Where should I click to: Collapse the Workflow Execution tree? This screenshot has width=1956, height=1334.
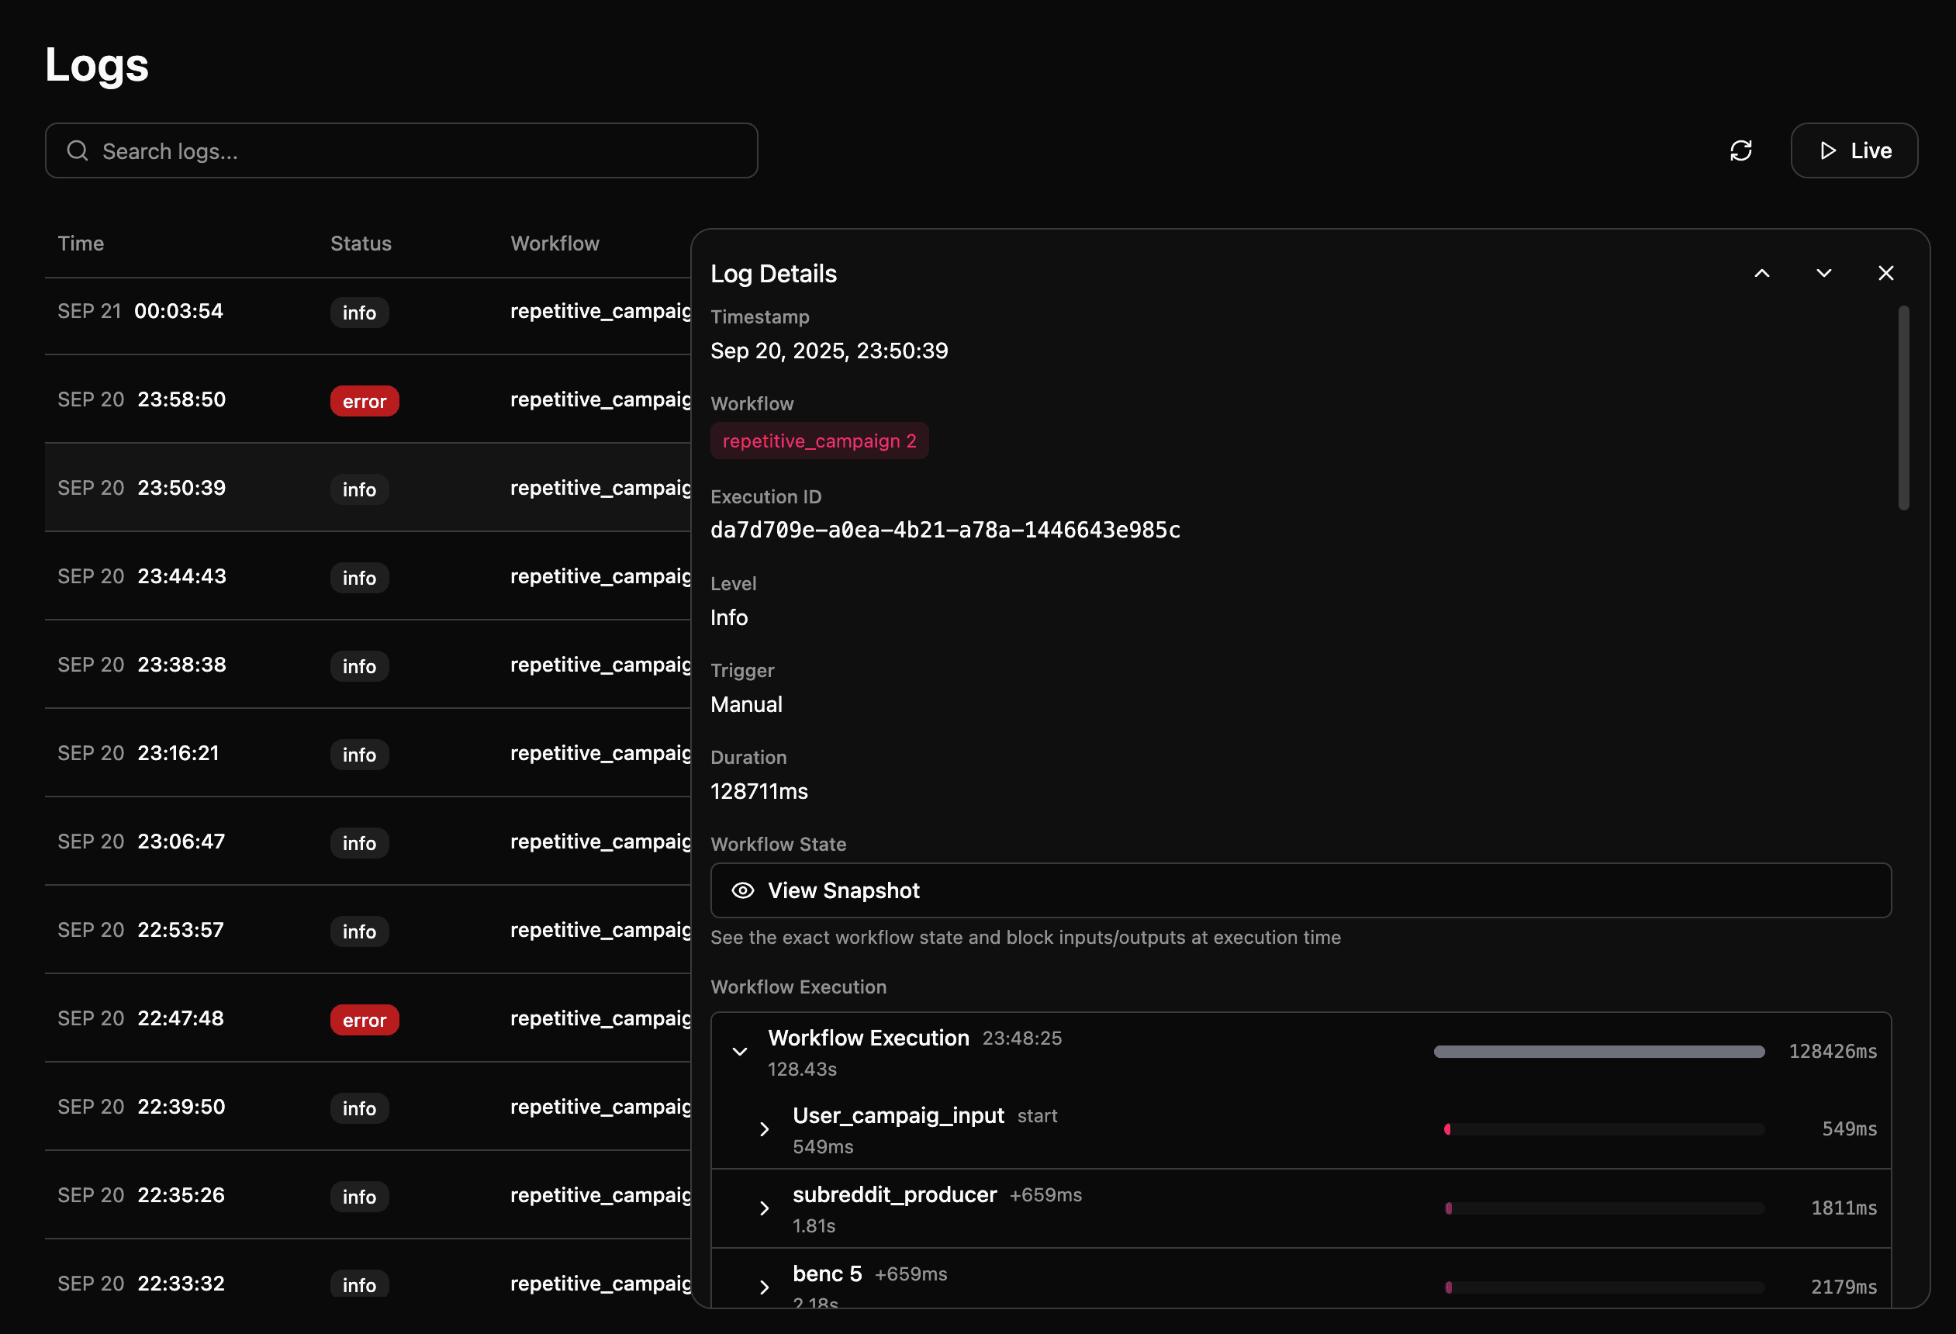(x=740, y=1051)
